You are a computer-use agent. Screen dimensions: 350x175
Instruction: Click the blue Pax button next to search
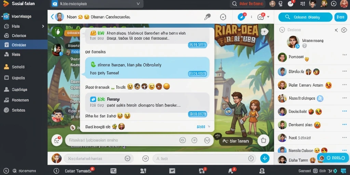pyautogui.click(x=341, y=17)
